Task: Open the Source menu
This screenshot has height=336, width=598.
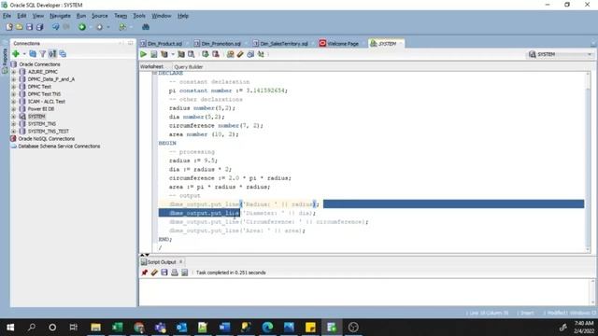Action: point(100,16)
